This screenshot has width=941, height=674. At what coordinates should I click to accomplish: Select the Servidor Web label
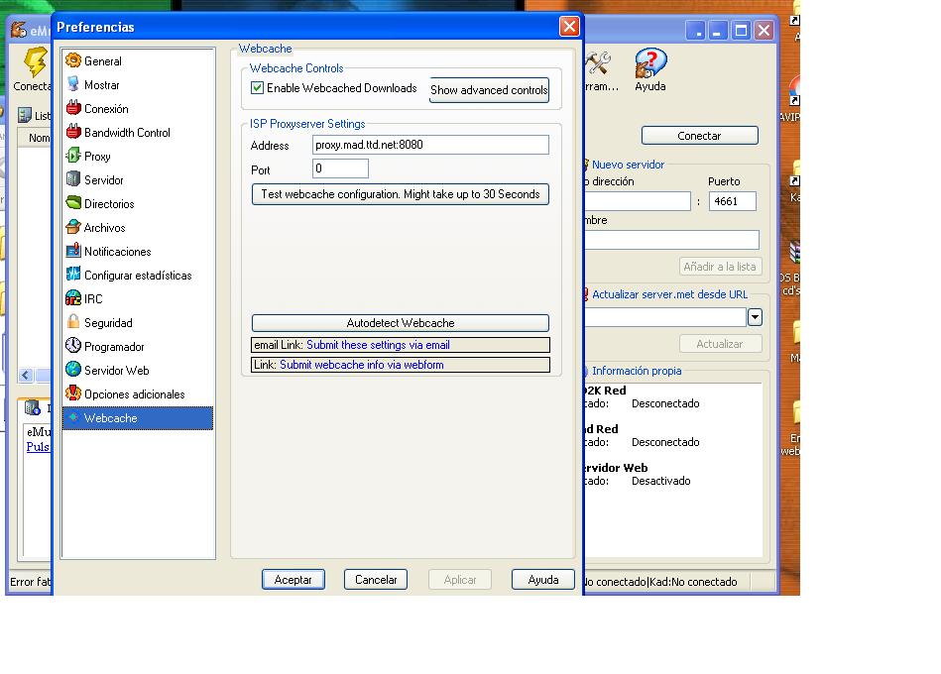(116, 370)
